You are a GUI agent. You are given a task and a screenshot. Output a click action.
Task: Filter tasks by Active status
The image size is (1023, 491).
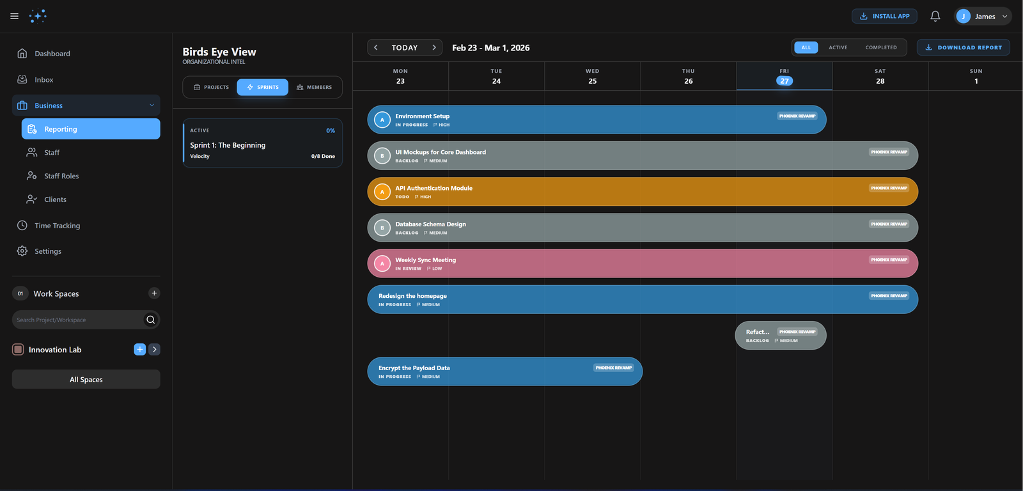[x=838, y=47]
